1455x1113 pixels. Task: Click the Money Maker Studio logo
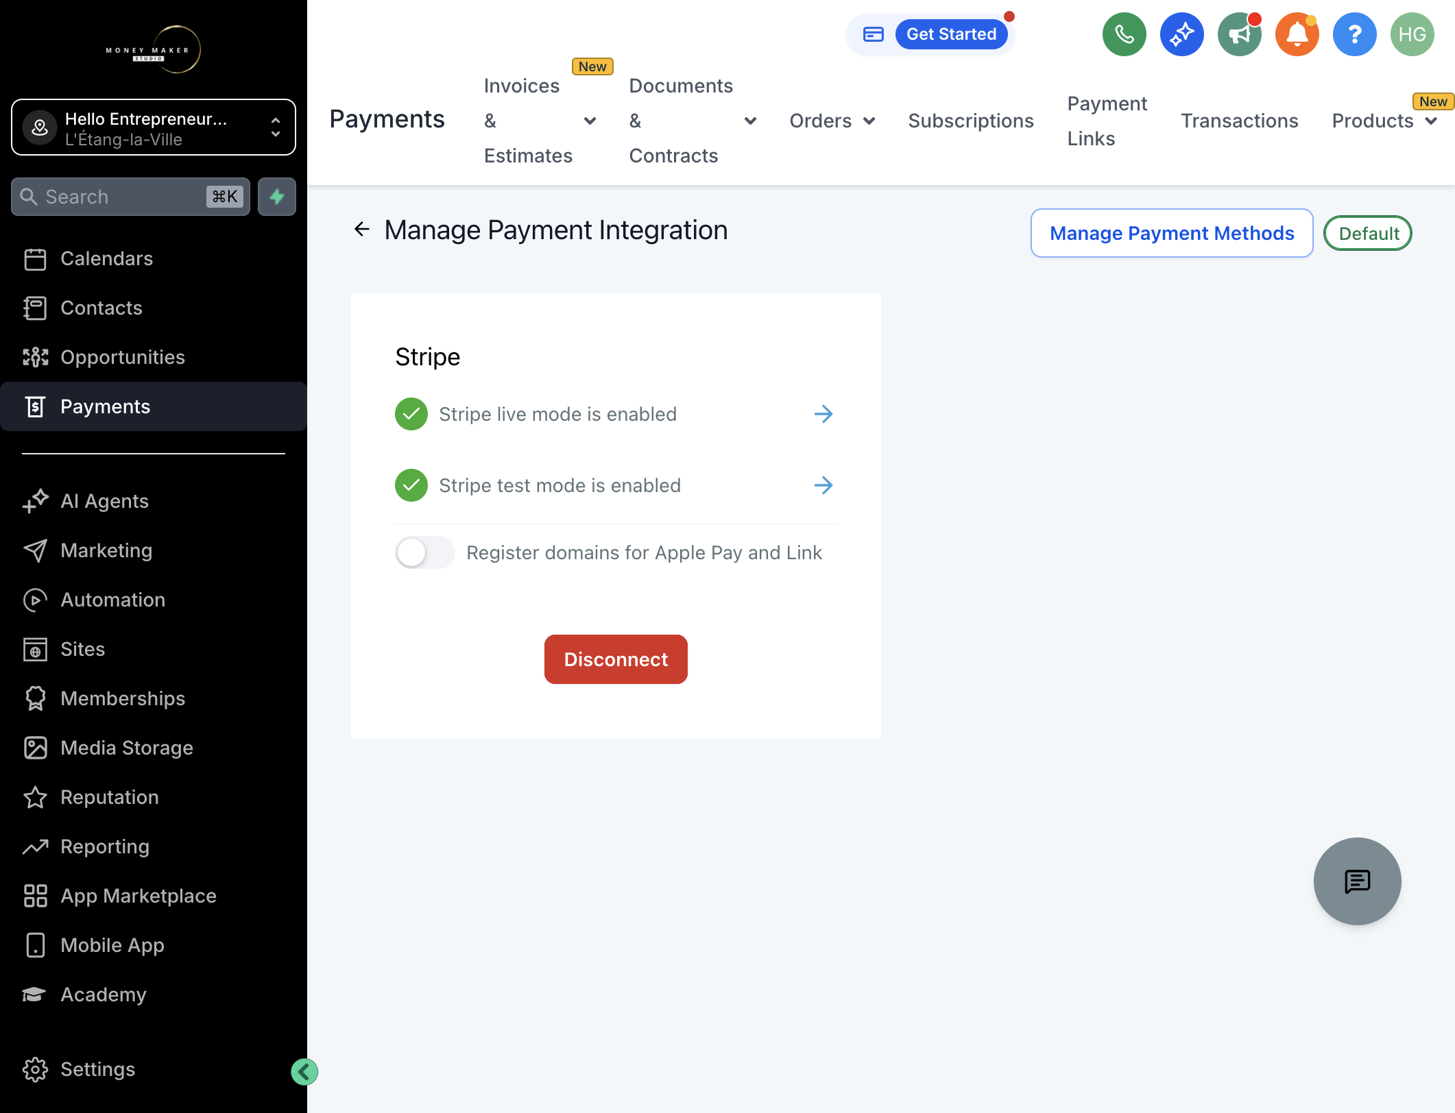tap(154, 49)
